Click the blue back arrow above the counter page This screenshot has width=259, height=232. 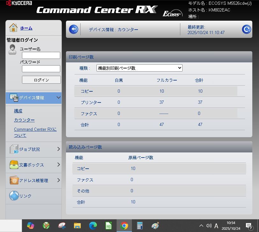click(x=74, y=29)
